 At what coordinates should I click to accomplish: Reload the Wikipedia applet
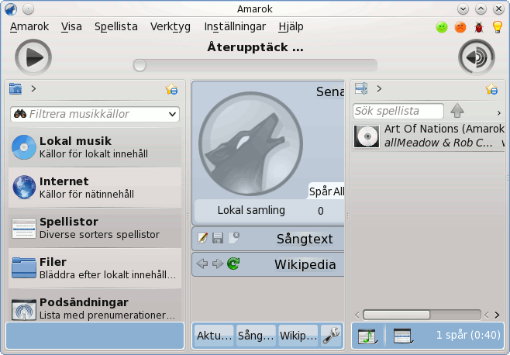point(233,264)
